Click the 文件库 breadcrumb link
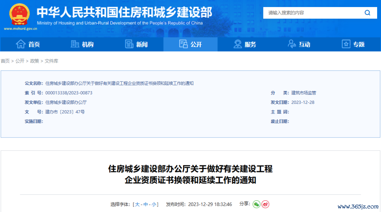The image size is (381, 212). click(51, 61)
